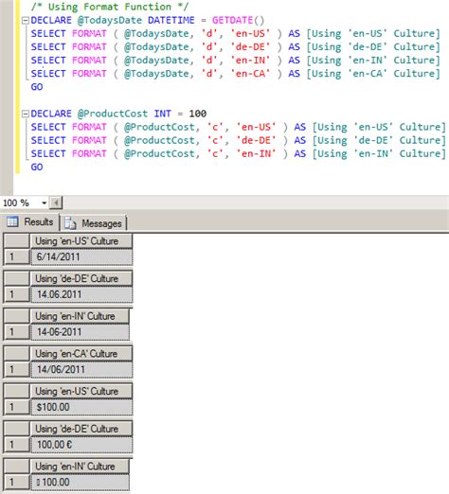Select row 1 header beside $100.00
Image resolution: width=449 pixels, height=494 pixels.
[x=17, y=407]
